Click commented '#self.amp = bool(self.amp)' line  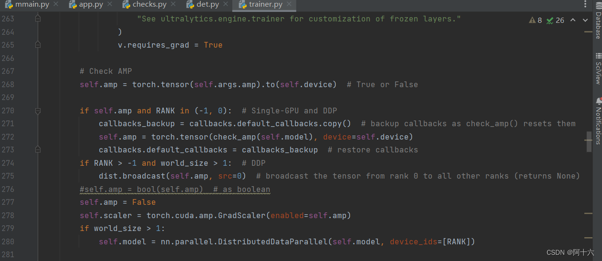[175, 189]
